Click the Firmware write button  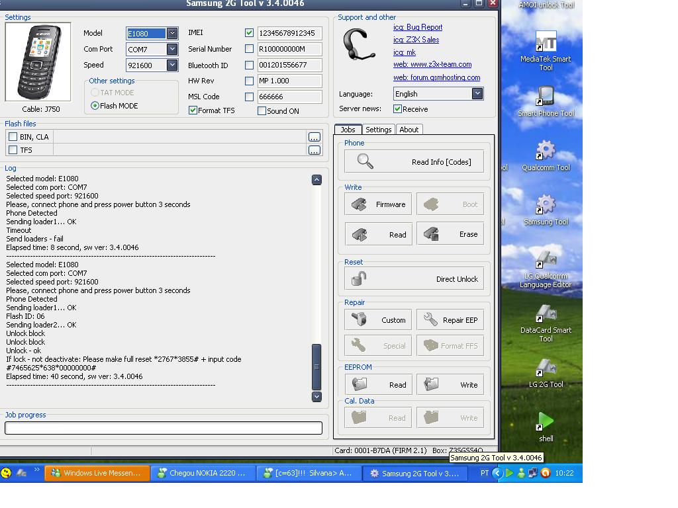[378, 204]
